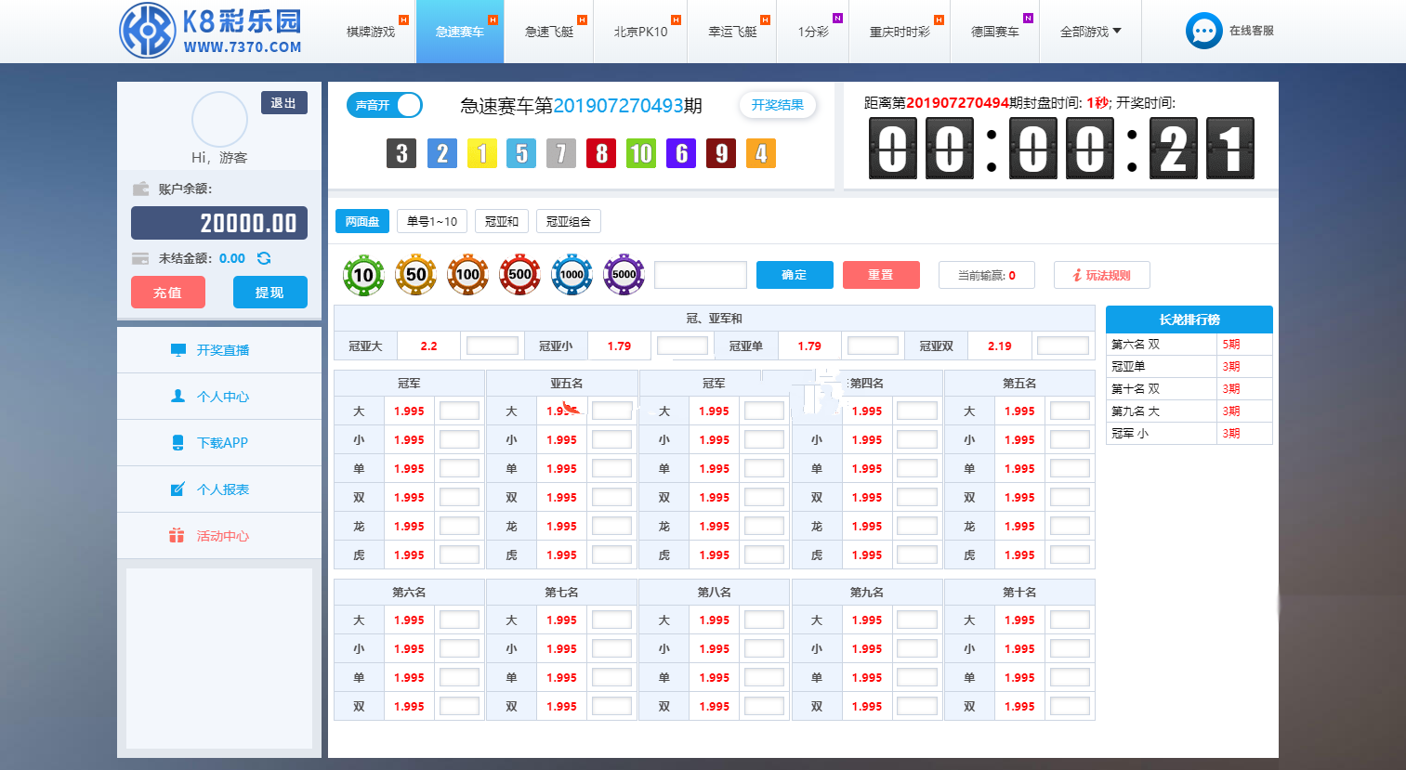
Task: Pick the red 500 chip
Action: [519, 275]
